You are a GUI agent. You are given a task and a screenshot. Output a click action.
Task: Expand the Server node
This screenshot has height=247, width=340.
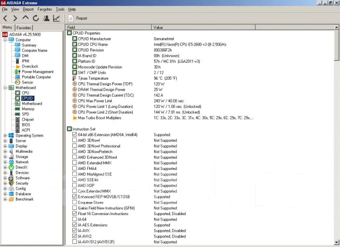pos(5,141)
